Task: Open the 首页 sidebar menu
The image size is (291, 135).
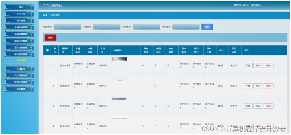Action: pyautogui.click(x=19, y=7)
